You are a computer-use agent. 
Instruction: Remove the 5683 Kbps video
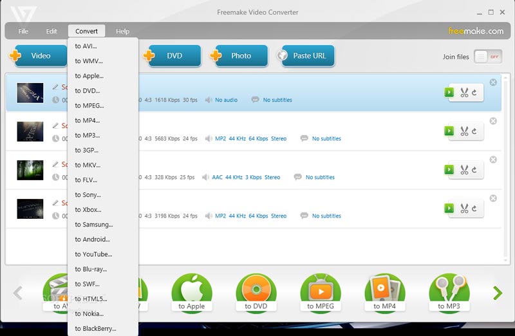tap(493, 121)
